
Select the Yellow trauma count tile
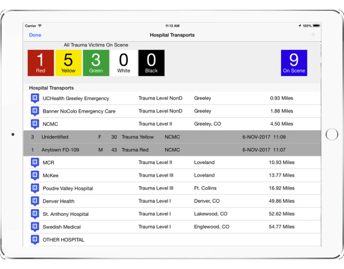(68, 63)
